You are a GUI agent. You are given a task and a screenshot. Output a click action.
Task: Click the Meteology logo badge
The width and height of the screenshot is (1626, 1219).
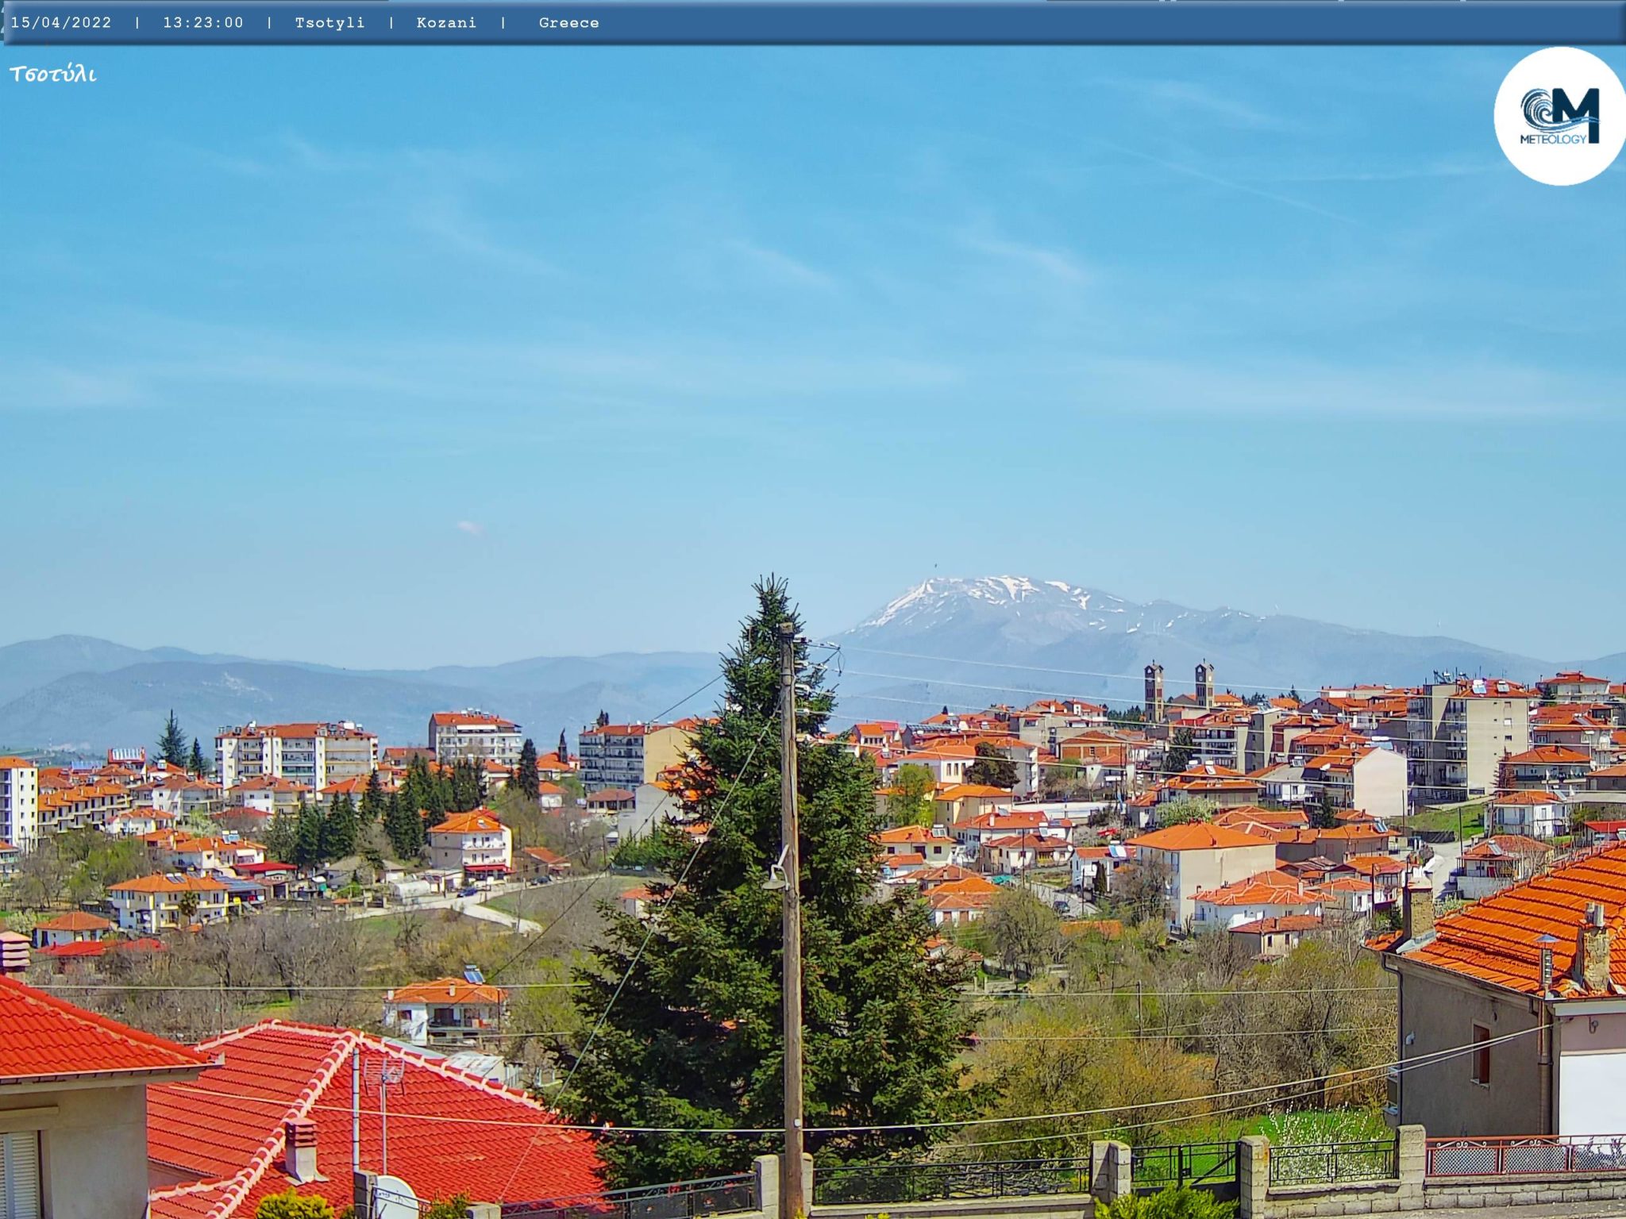coord(1559,117)
